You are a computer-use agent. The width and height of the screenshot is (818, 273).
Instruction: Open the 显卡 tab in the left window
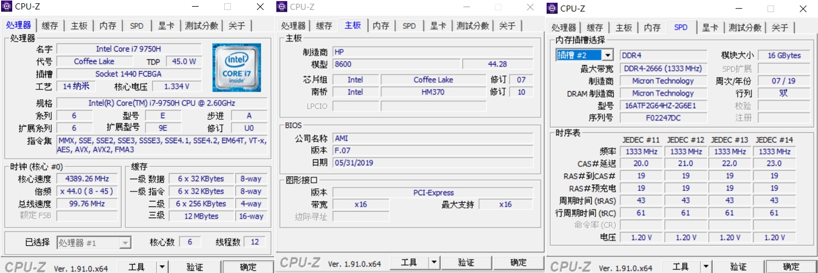tap(166, 26)
